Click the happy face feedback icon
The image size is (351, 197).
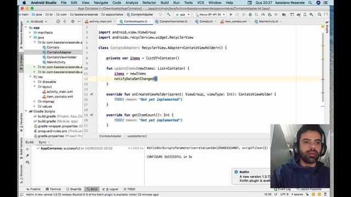[313, 194]
